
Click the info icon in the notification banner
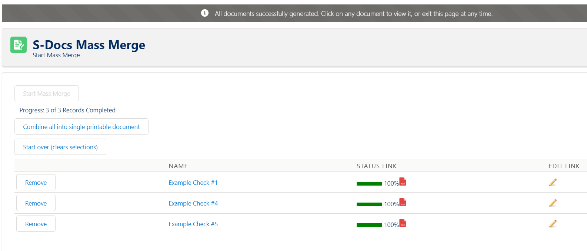(x=205, y=13)
